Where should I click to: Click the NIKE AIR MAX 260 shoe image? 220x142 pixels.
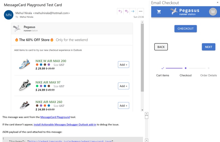[25, 105]
